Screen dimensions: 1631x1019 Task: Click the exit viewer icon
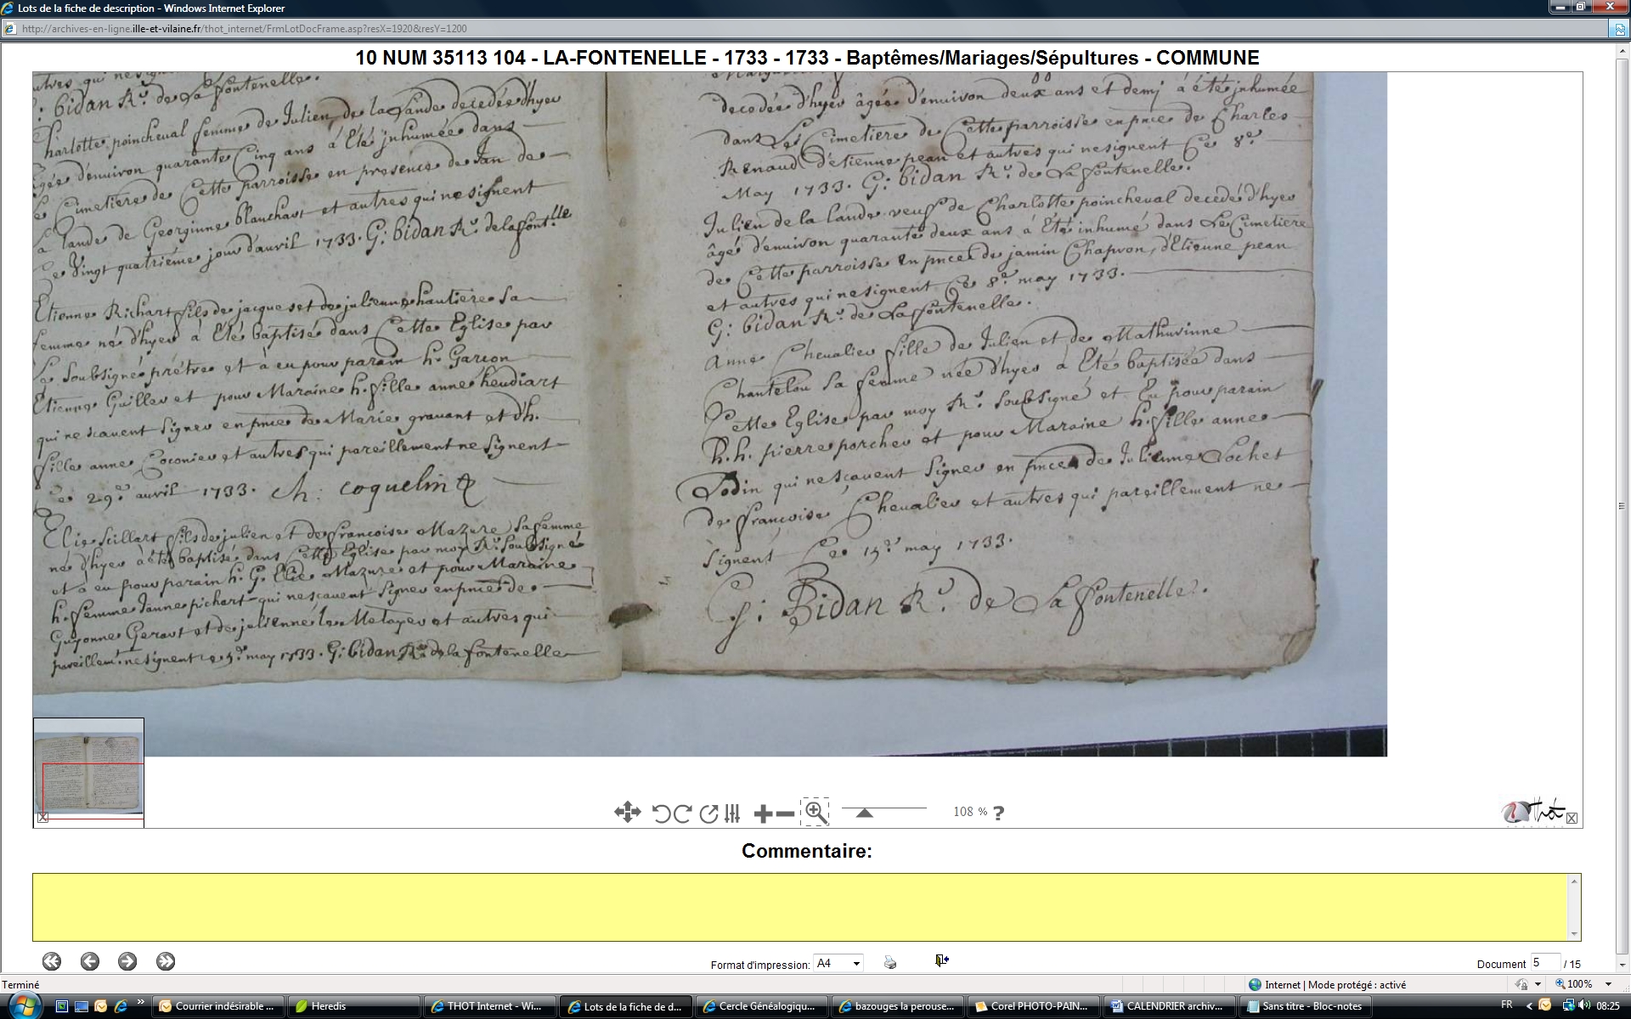click(941, 960)
